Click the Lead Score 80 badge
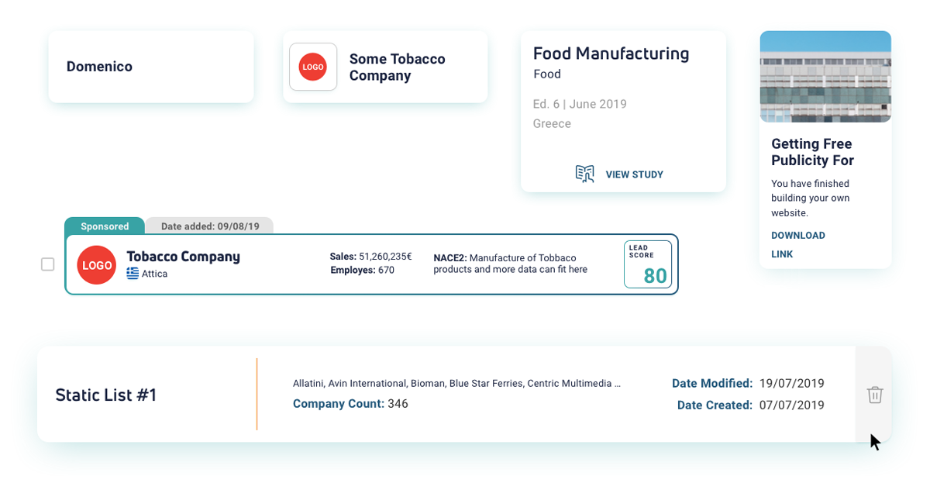The image size is (930, 483). 647,264
